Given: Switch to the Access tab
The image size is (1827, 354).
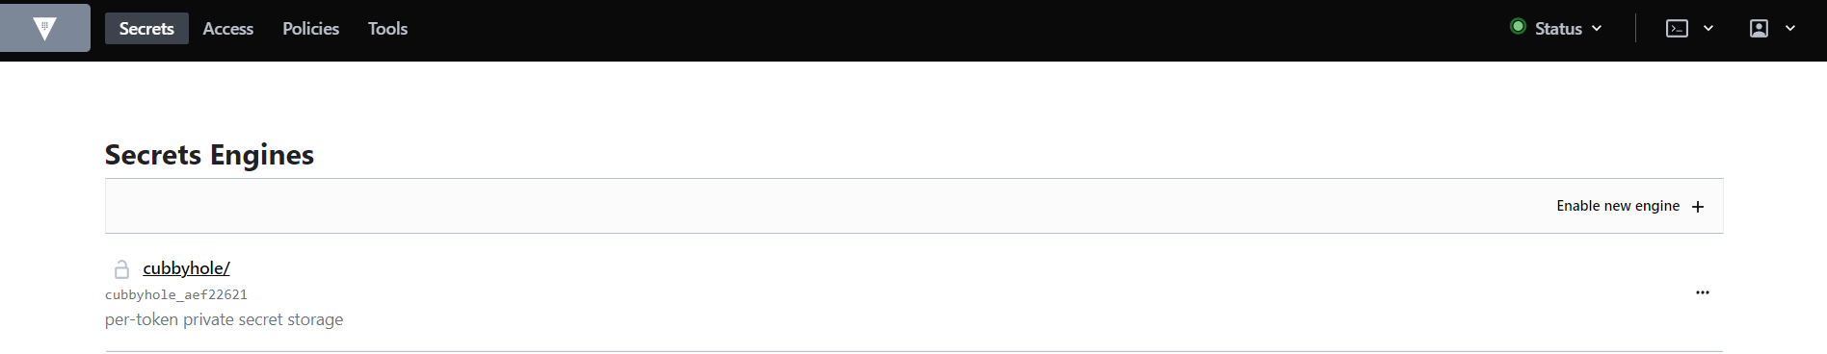Looking at the screenshot, I should (x=227, y=29).
